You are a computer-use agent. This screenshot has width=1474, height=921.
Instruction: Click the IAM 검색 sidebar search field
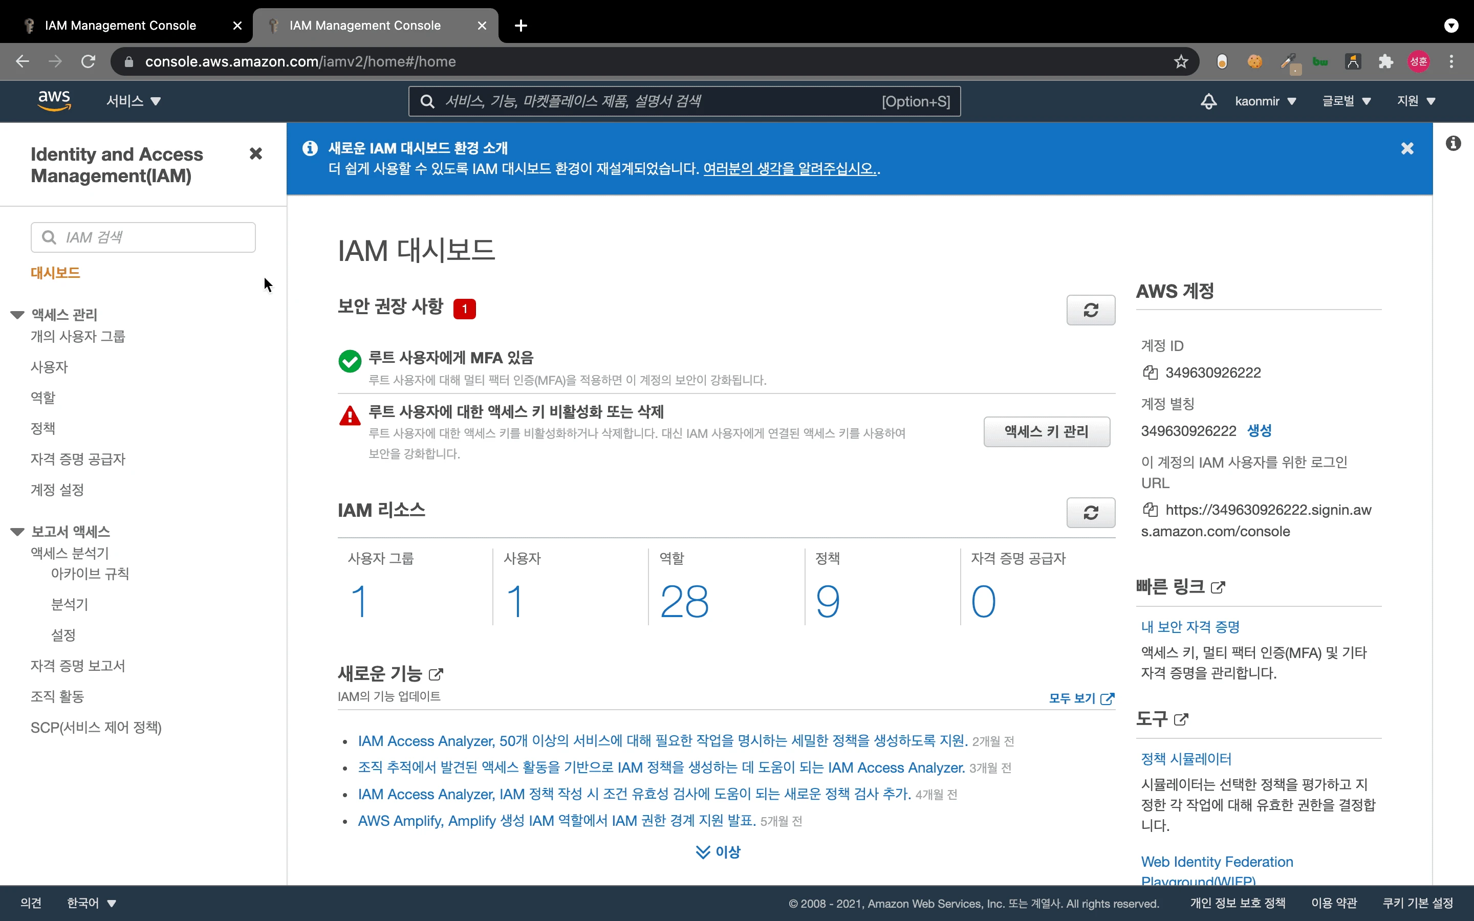pyautogui.click(x=143, y=237)
